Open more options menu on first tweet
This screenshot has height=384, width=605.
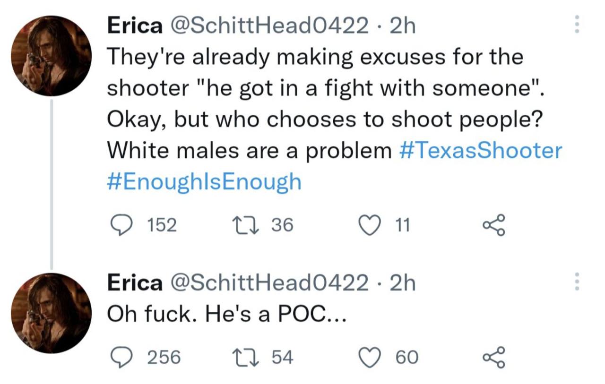[x=576, y=24]
